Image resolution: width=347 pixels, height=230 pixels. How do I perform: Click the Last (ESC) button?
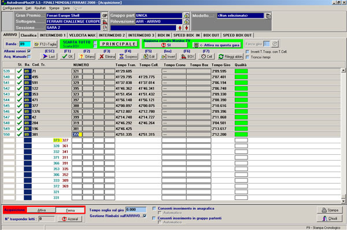(x=49, y=57)
